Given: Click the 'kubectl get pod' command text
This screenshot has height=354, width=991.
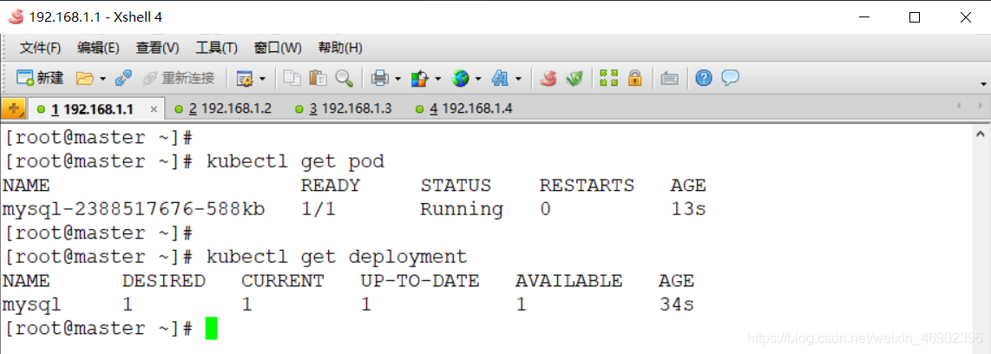Looking at the screenshot, I should (x=295, y=161).
